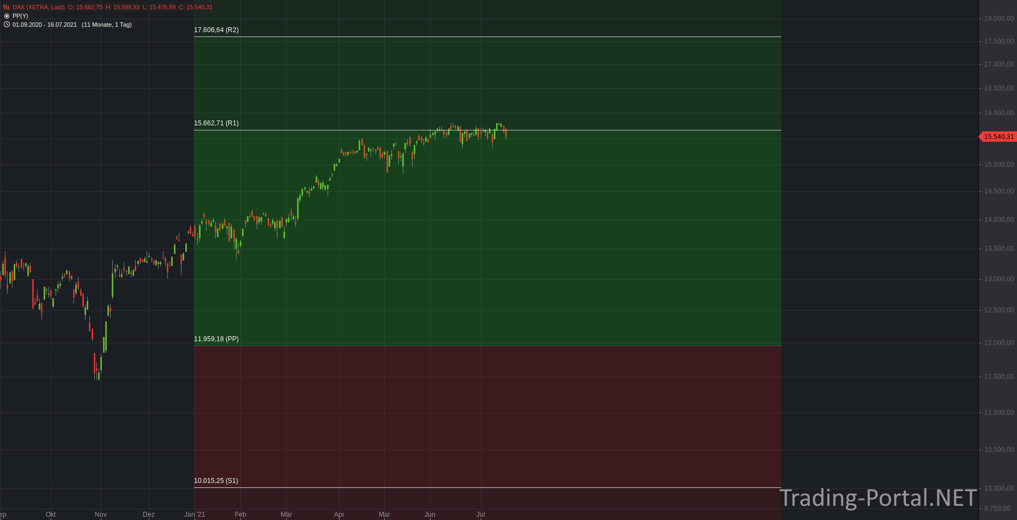Image resolution: width=1017 pixels, height=520 pixels.
Task: Click the Jan '21 time axis label
Action: [195, 515]
